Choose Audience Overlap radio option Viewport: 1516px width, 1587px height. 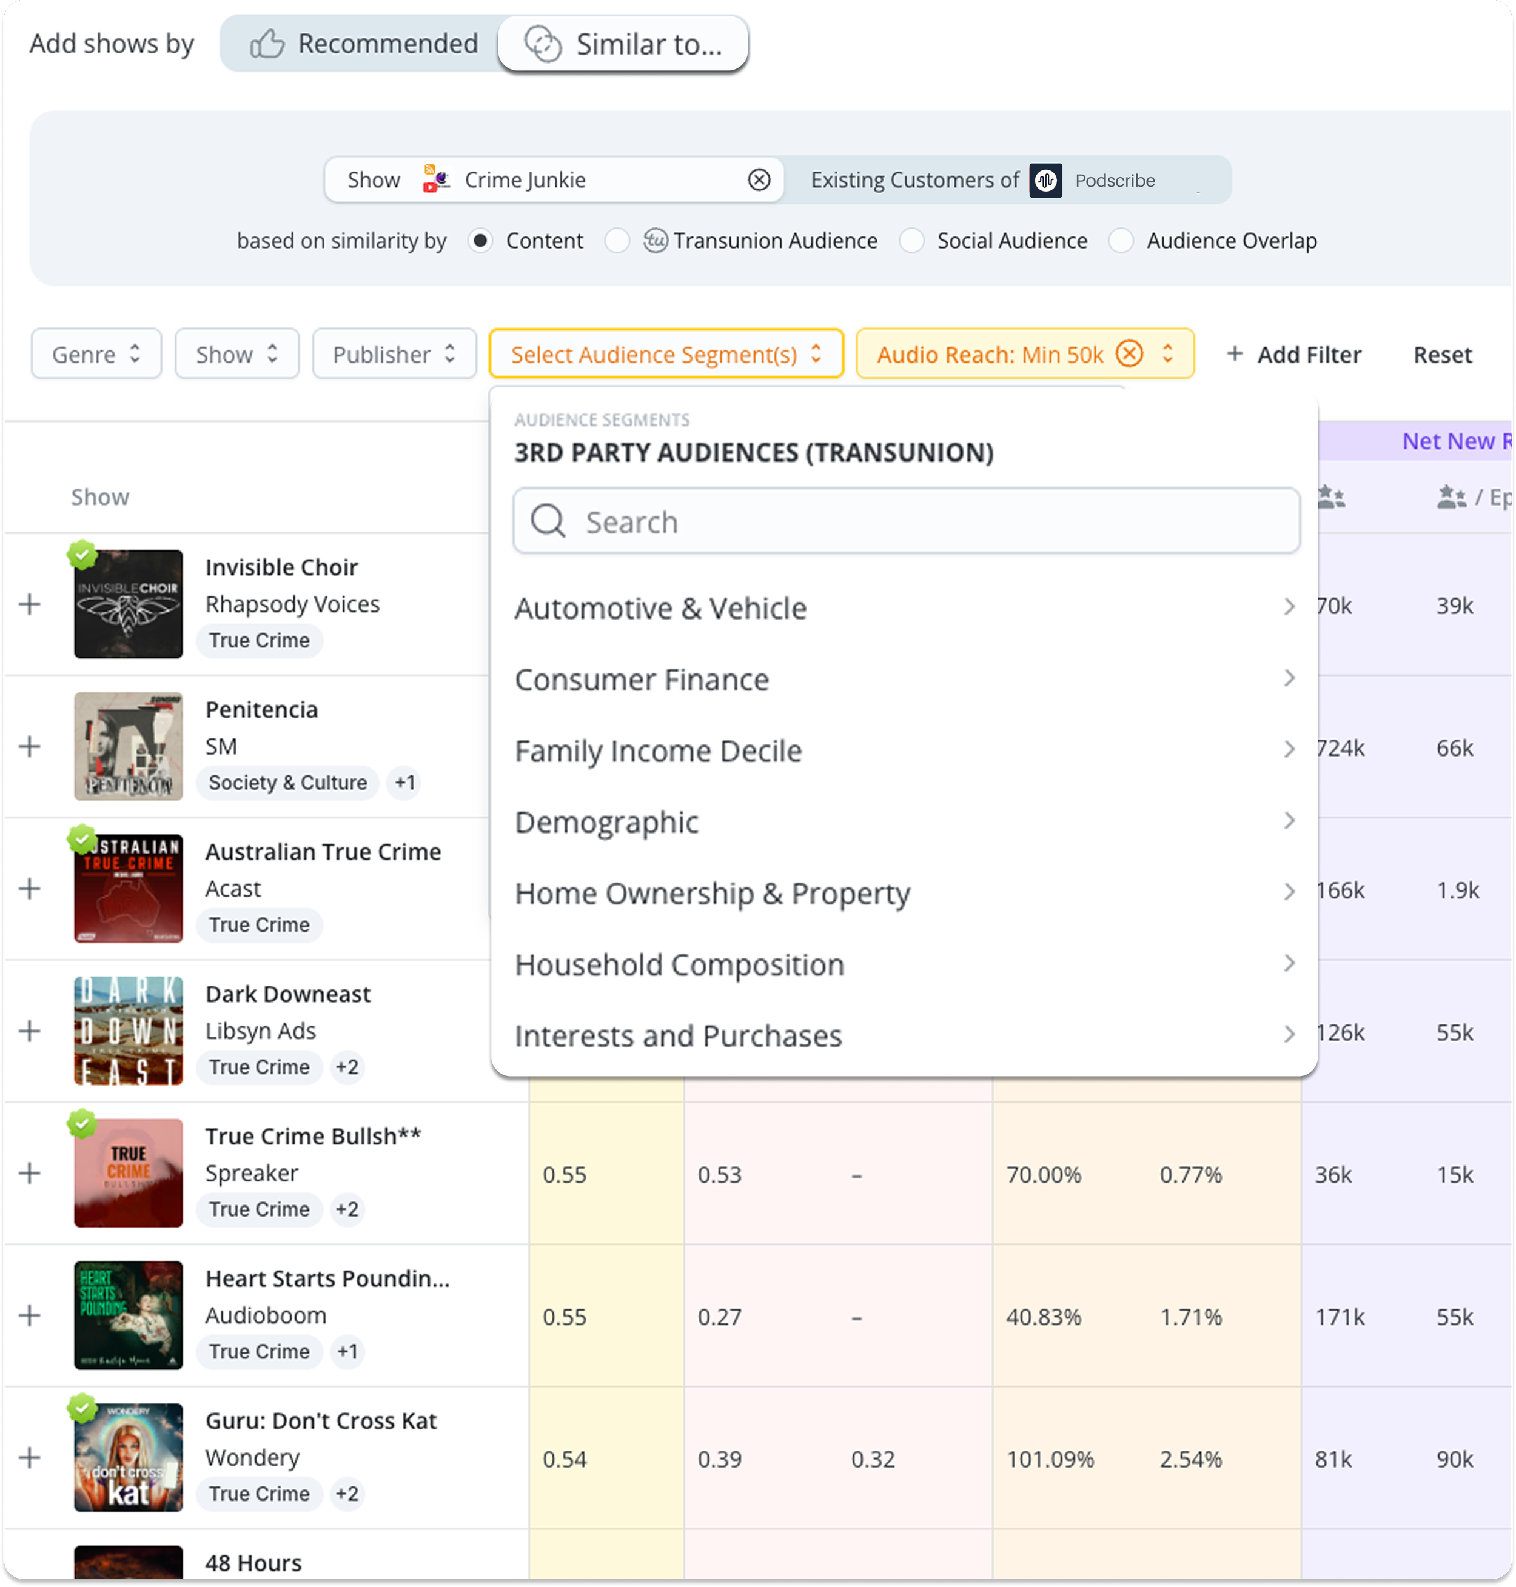click(1121, 241)
